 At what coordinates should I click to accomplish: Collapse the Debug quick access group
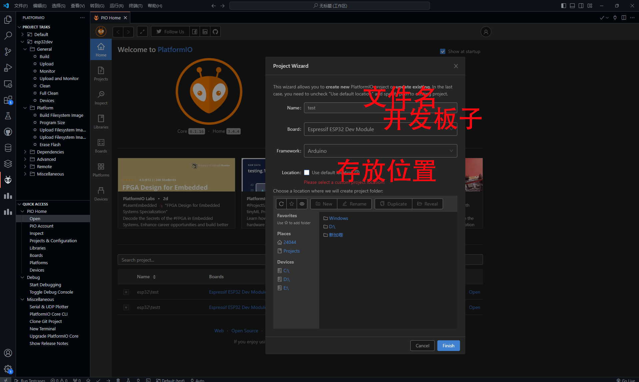click(22, 277)
